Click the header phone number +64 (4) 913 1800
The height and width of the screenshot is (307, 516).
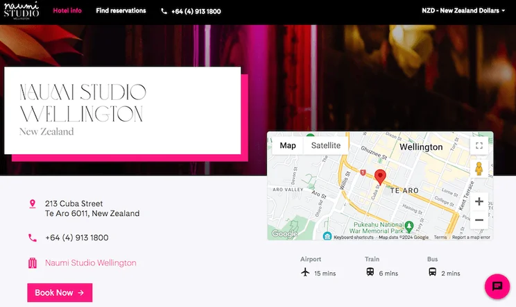click(x=196, y=11)
